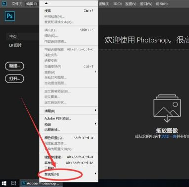Click the 新建... button
Viewport: 189px width, 187px height.
click(14, 66)
